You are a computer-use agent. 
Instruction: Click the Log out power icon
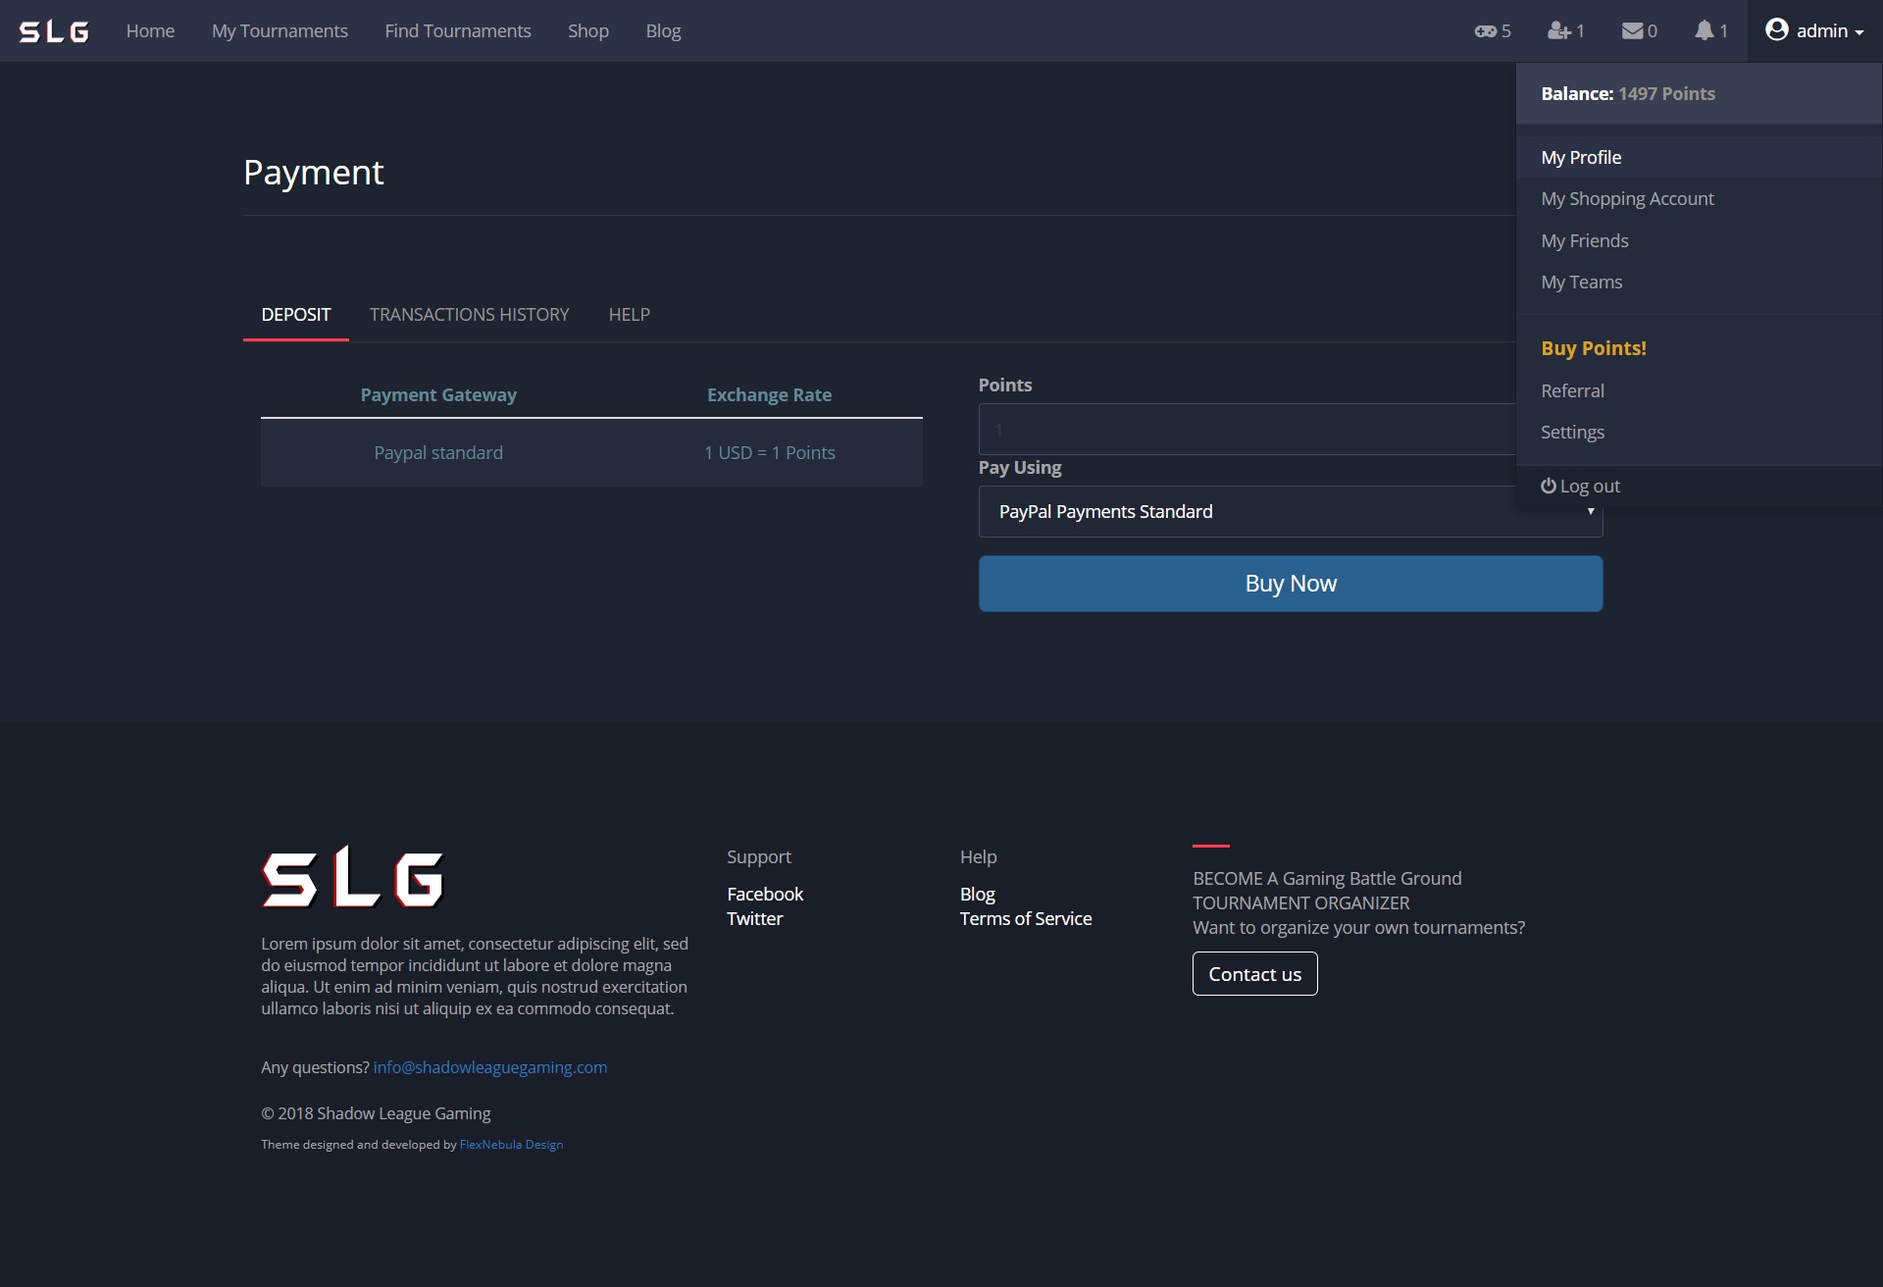point(1549,486)
